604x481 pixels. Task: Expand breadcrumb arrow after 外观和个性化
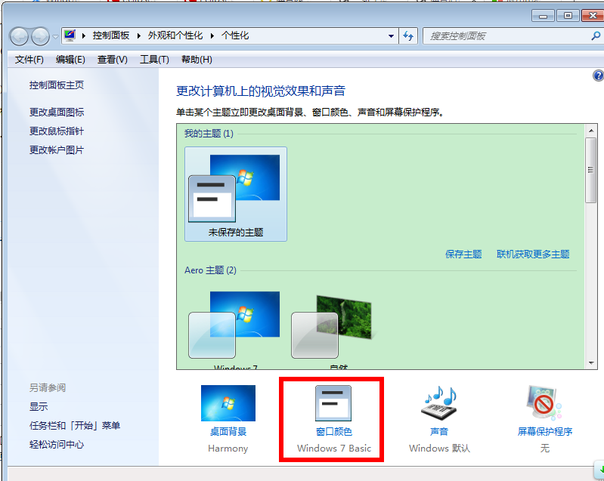click(212, 35)
